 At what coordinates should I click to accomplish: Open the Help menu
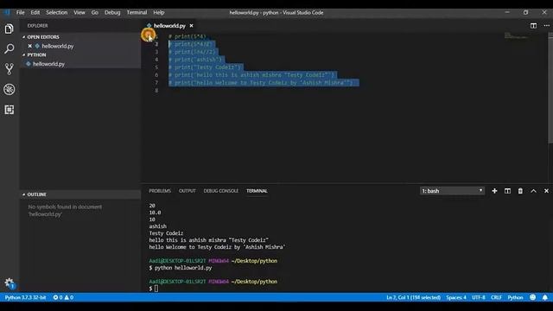(159, 12)
